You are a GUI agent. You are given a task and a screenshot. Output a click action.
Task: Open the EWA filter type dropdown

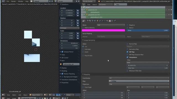(148, 63)
